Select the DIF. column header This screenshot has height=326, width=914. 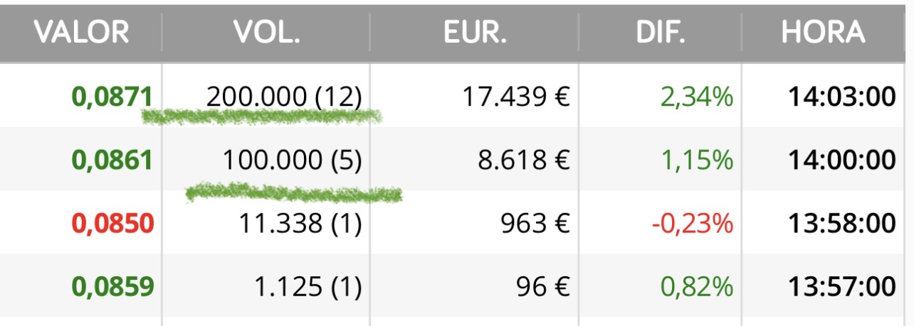pyautogui.click(x=660, y=33)
